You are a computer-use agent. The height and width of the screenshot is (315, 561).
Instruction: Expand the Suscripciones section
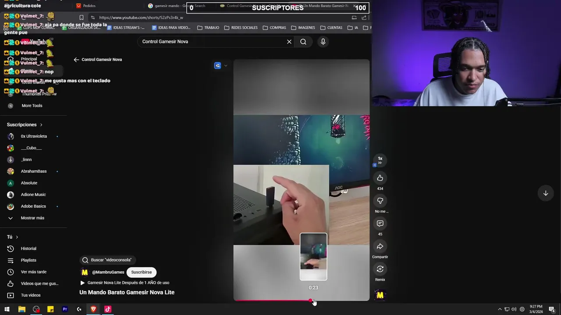[25, 125]
